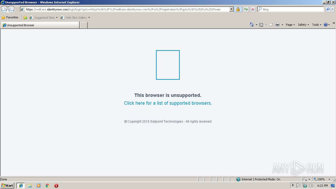Click the Sailpoint Technologies copyright text
336x189 pixels.
tap(168, 122)
